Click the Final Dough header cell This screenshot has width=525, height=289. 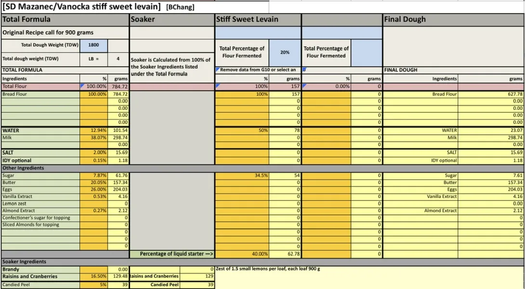point(453,20)
